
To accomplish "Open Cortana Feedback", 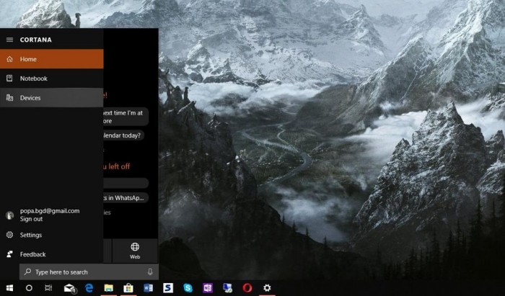I will click(51, 254).
